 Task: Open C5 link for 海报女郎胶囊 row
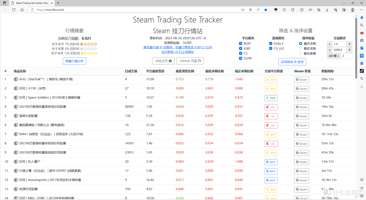271,116
